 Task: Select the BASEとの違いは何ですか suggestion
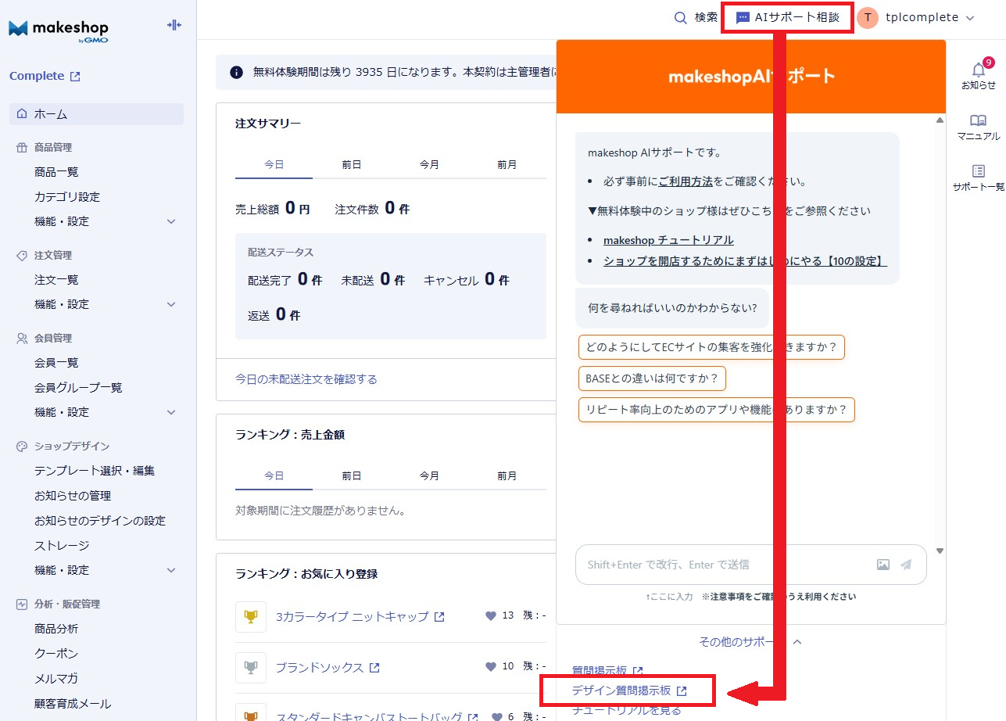(x=652, y=378)
